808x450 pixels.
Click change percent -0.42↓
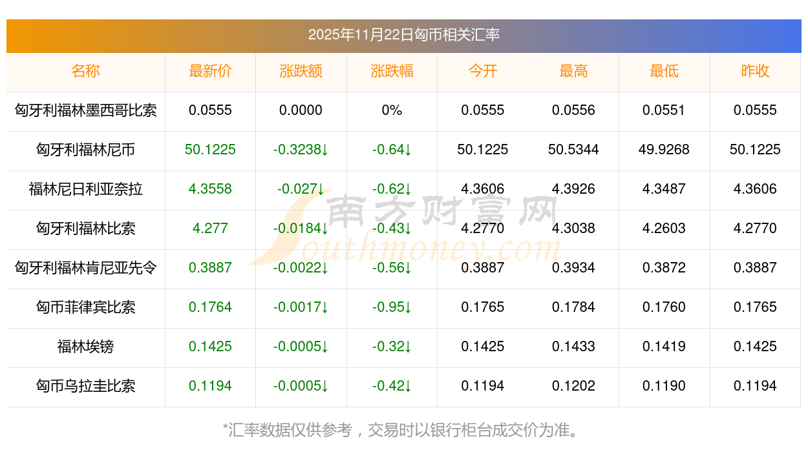pos(392,386)
